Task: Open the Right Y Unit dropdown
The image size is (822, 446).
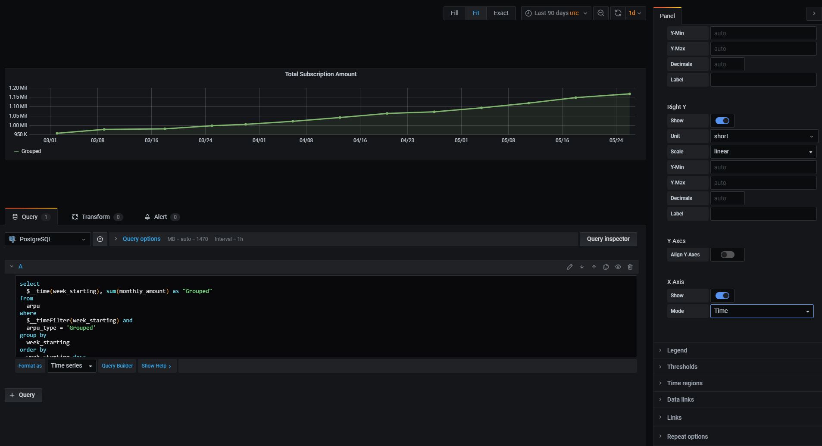Action: [x=762, y=136]
